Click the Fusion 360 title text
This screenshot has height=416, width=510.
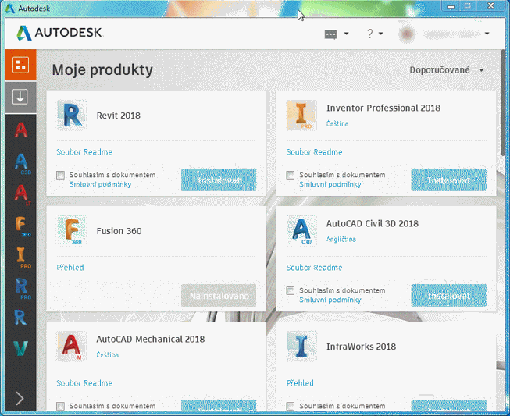pyautogui.click(x=119, y=231)
